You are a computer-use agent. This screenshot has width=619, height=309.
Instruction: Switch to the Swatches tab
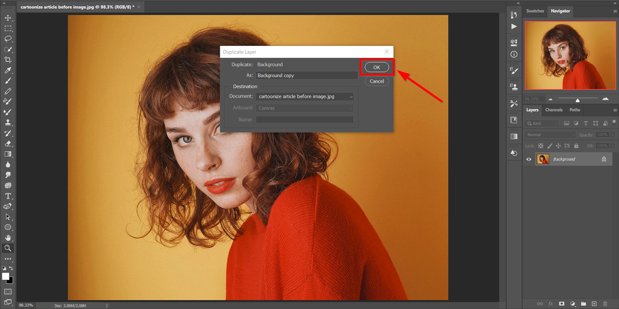[x=535, y=11]
